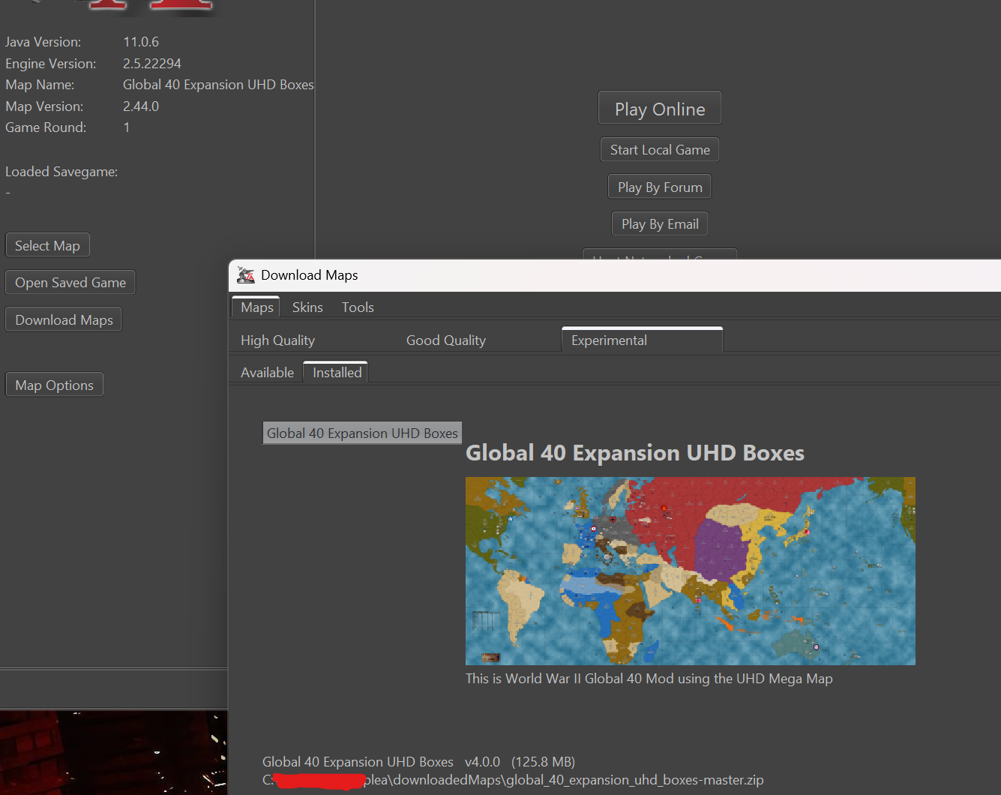Screen dimensions: 1001x795
Task: Start a local game
Action: pyautogui.click(x=659, y=150)
